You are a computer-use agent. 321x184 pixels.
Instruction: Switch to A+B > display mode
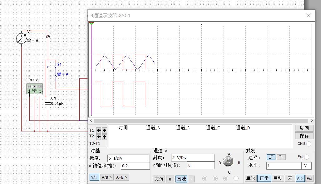pyautogui.click(x=121, y=177)
